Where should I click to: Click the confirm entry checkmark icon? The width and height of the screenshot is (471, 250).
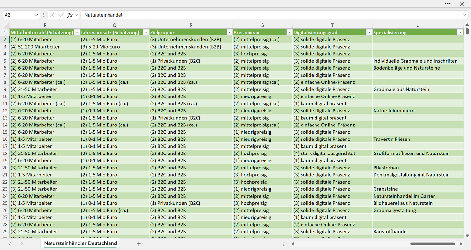tap(61, 15)
